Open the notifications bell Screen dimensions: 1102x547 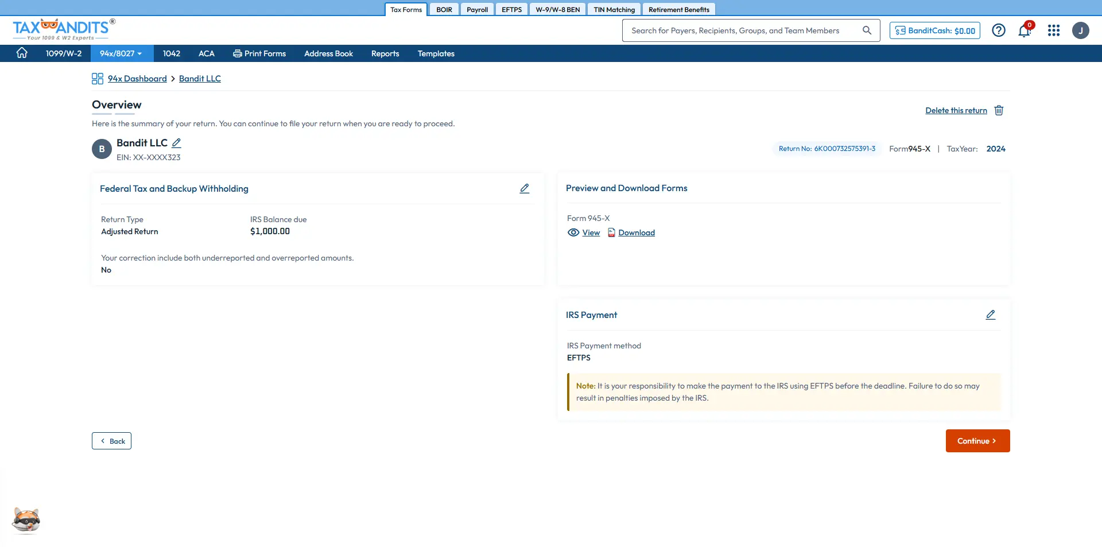(x=1025, y=30)
